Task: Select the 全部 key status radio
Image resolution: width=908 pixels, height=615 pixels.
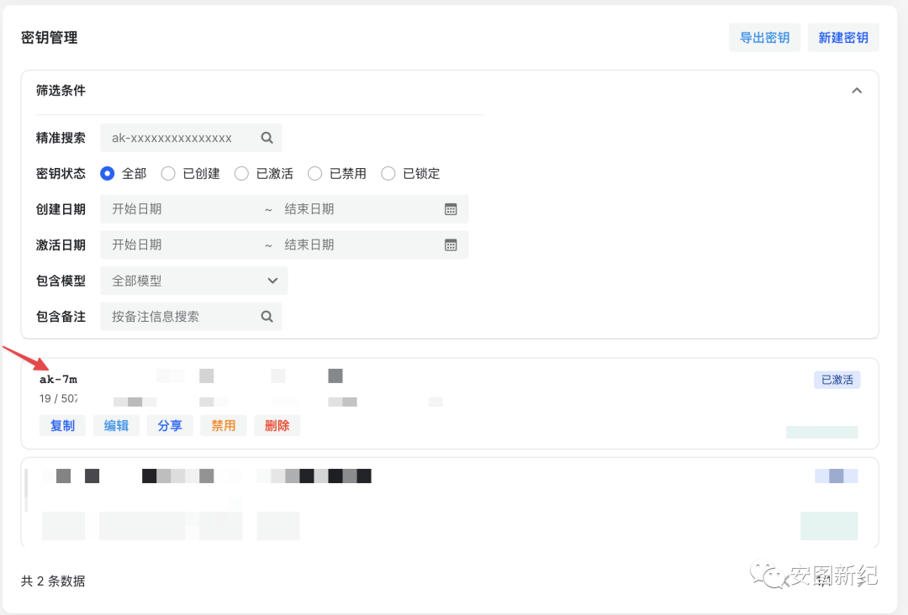Action: [107, 174]
